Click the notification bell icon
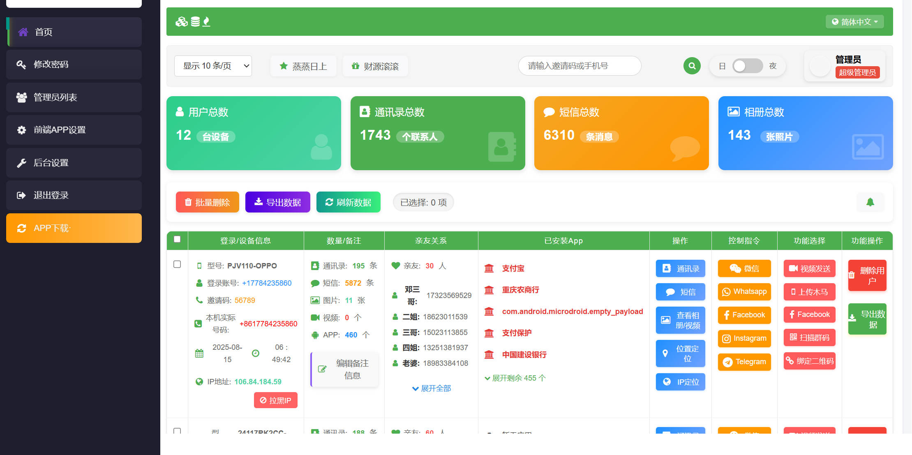The height and width of the screenshot is (455, 912). (x=870, y=202)
